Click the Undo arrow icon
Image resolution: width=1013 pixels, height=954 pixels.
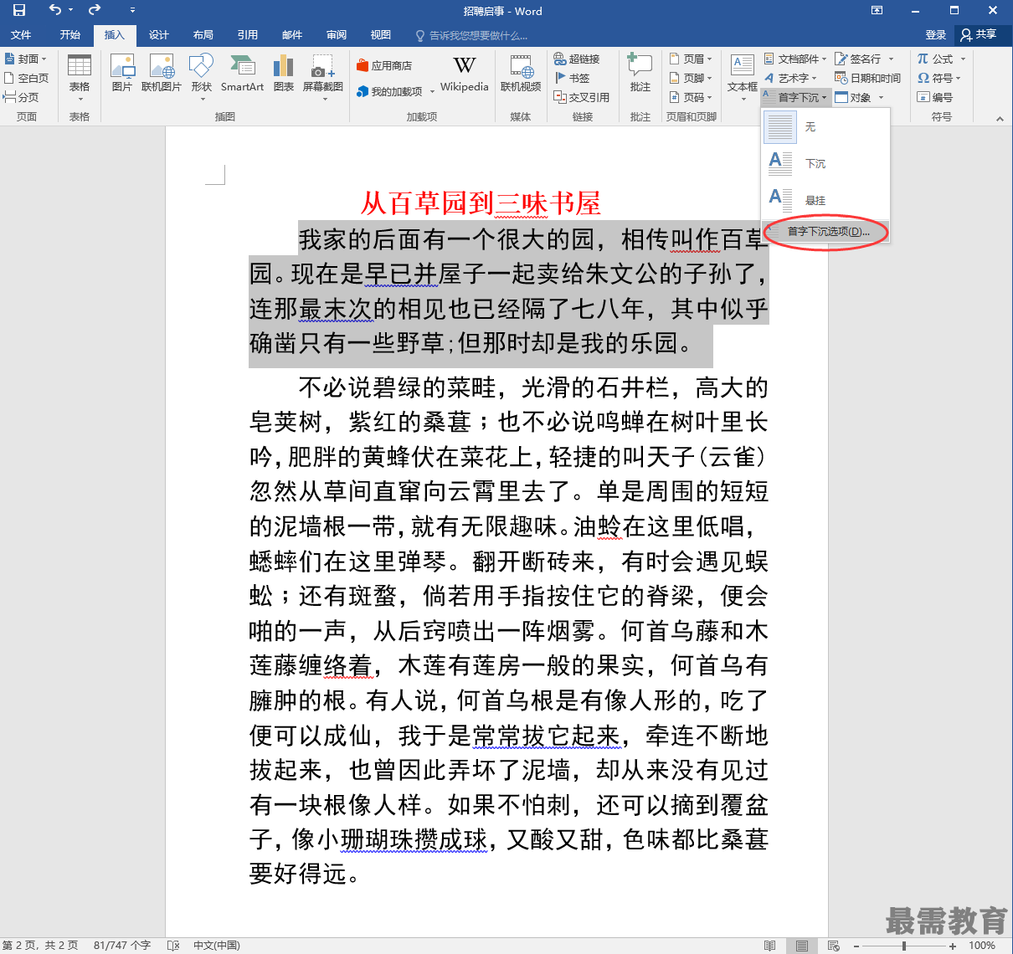(x=55, y=10)
